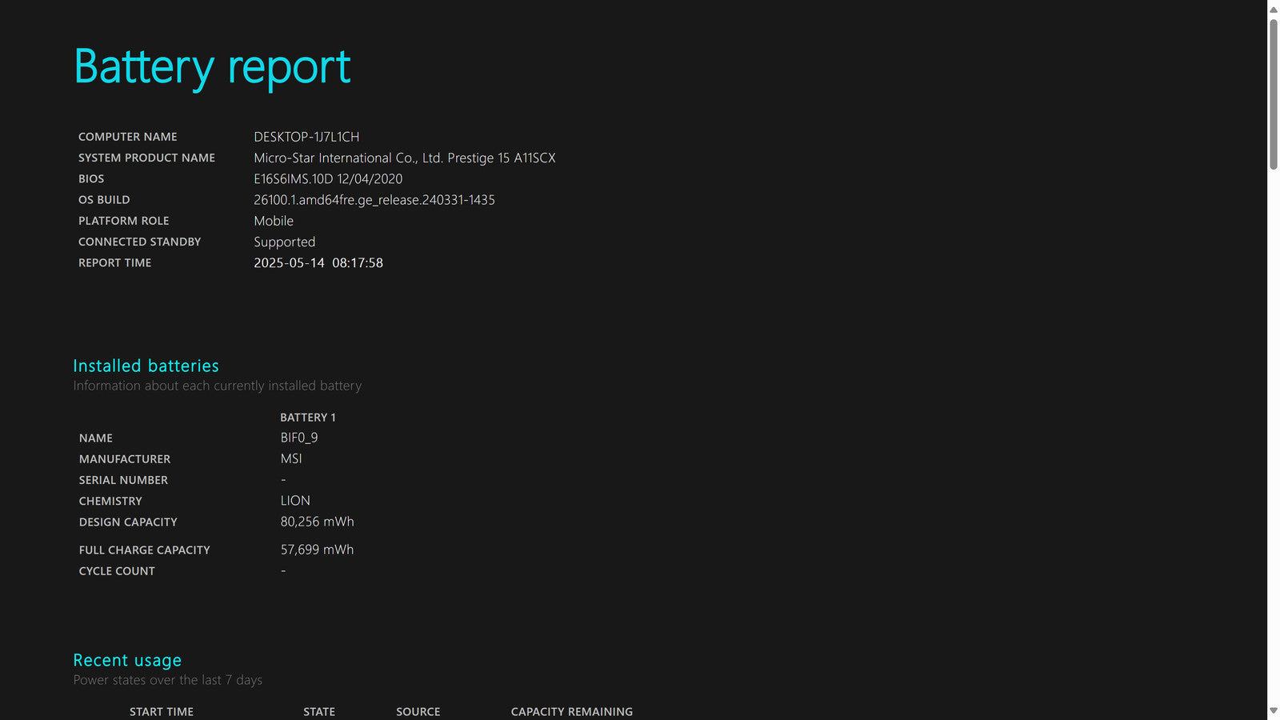Click the PLATFORM ROLE label

point(124,221)
